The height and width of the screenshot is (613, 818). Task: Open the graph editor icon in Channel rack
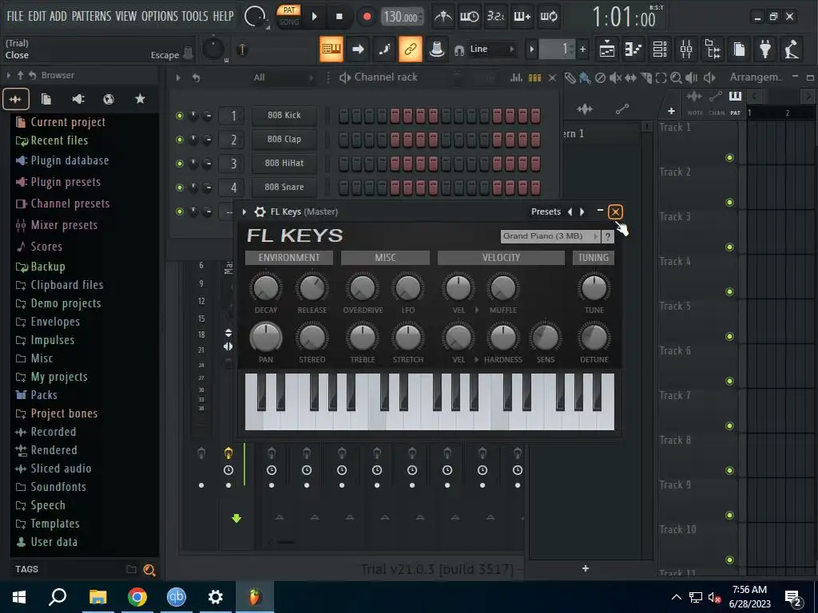517,77
